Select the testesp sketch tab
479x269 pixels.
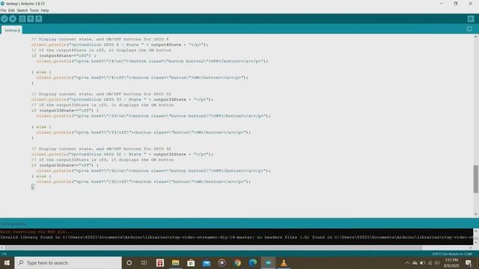pyautogui.click(x=12, y=30)
